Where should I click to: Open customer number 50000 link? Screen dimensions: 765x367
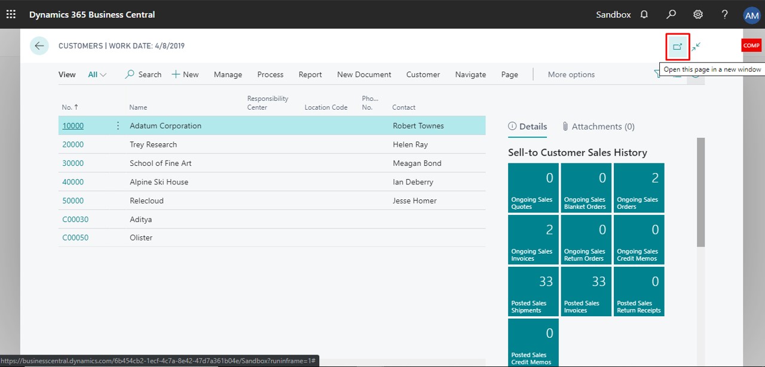pos(73,201)
